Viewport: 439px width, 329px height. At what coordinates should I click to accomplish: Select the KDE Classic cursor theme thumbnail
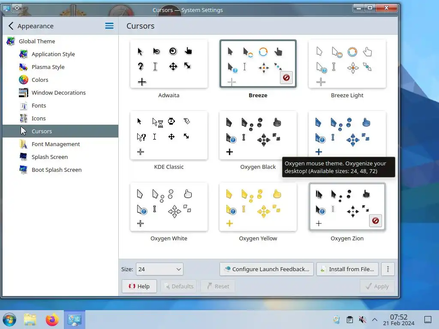coord(169,135)
